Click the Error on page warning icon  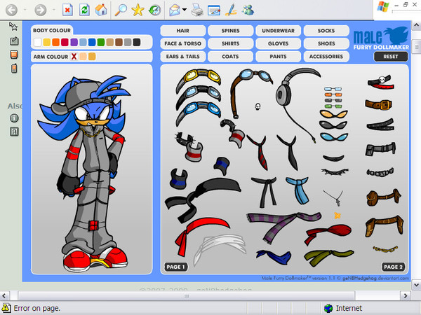tap(6, 308)
